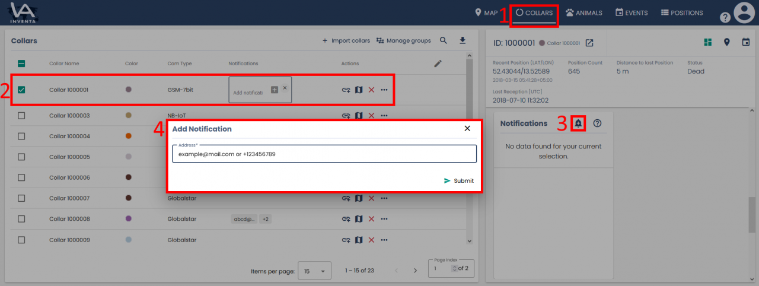Toggle the select-all header checkbox
Viewport: 759px width, 286px height.
(x=21, y=63)
